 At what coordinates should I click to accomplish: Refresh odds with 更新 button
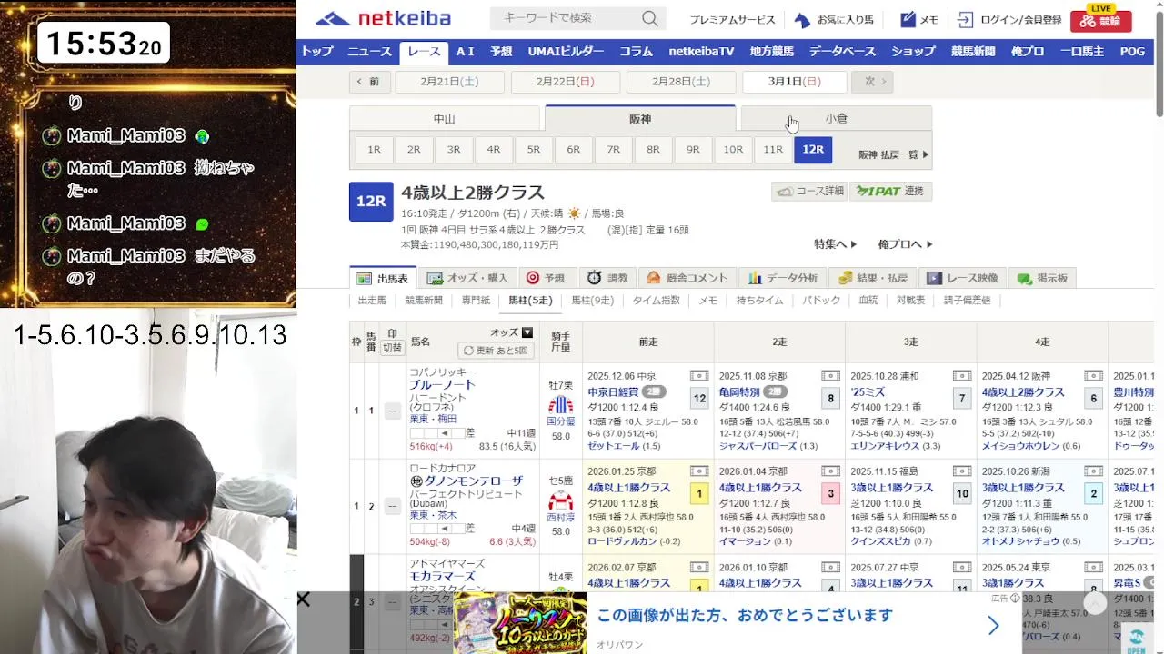point(496,351)
